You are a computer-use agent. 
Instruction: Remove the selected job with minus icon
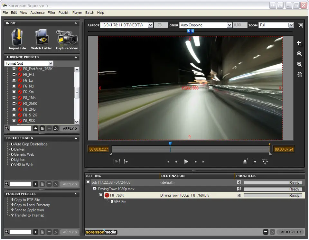(x=266, y=232)
